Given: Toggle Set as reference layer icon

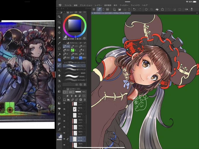Looking at the screenshot, I should click(72, 96).
